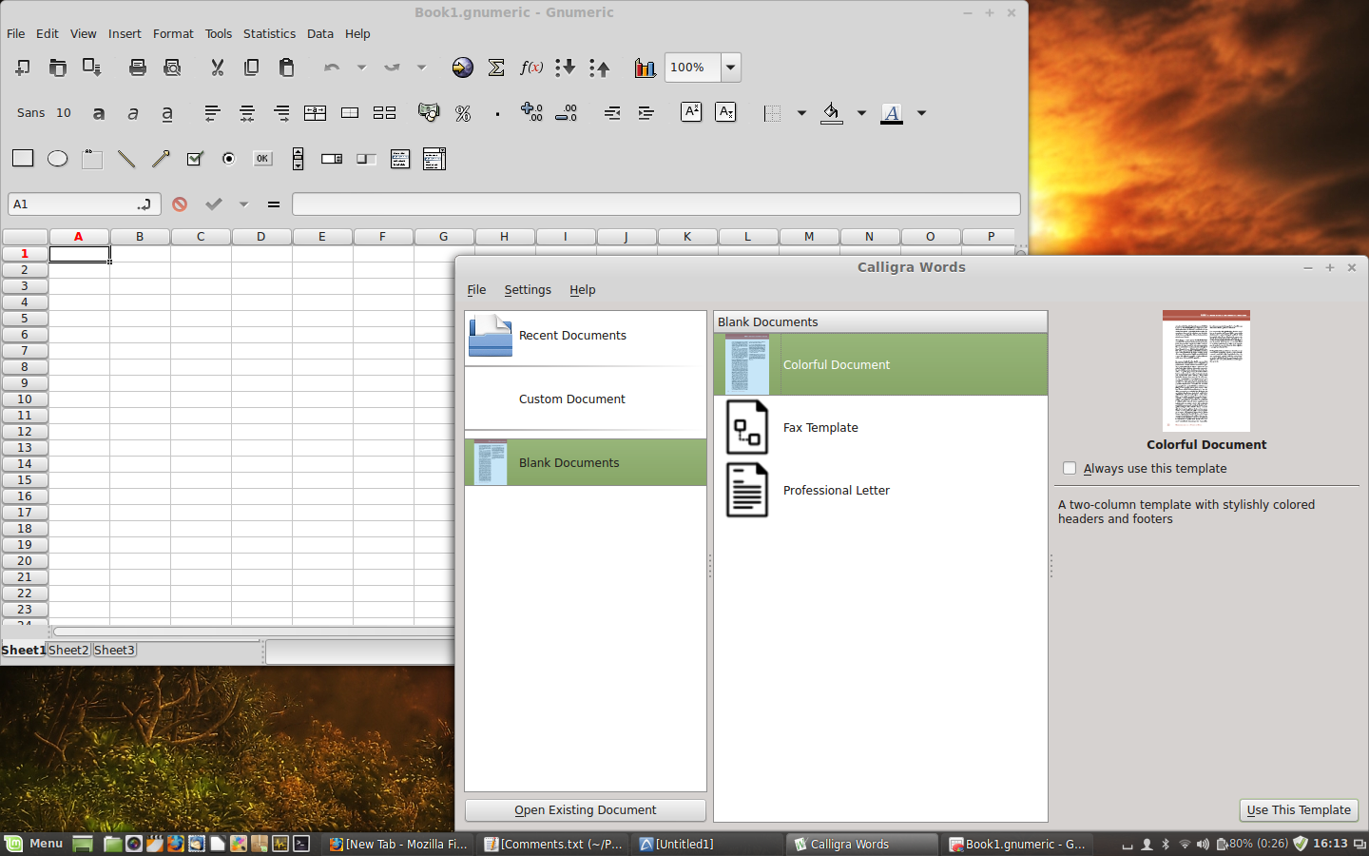Open the Statistics menu in Gnumeric
The height and width of the screenshot is (856, 1369).
pyautogui.click(x=269, y=33)
